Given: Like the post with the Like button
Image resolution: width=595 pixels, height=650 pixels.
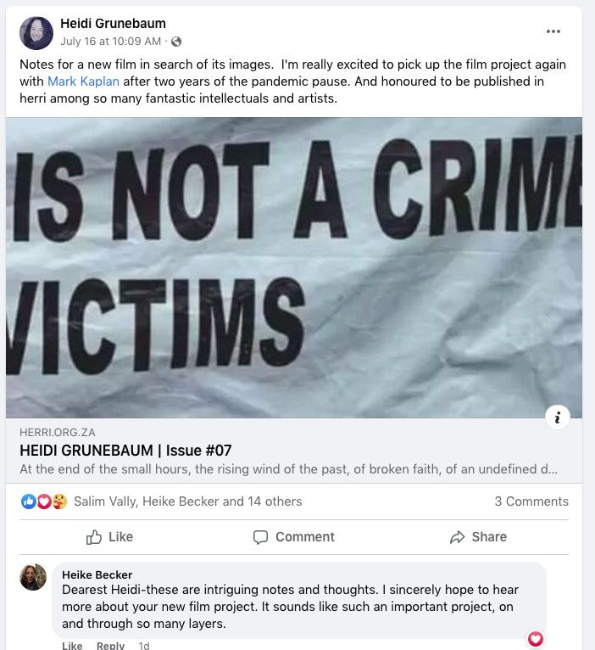Looking at the screenshot, I should pos(110,537).
